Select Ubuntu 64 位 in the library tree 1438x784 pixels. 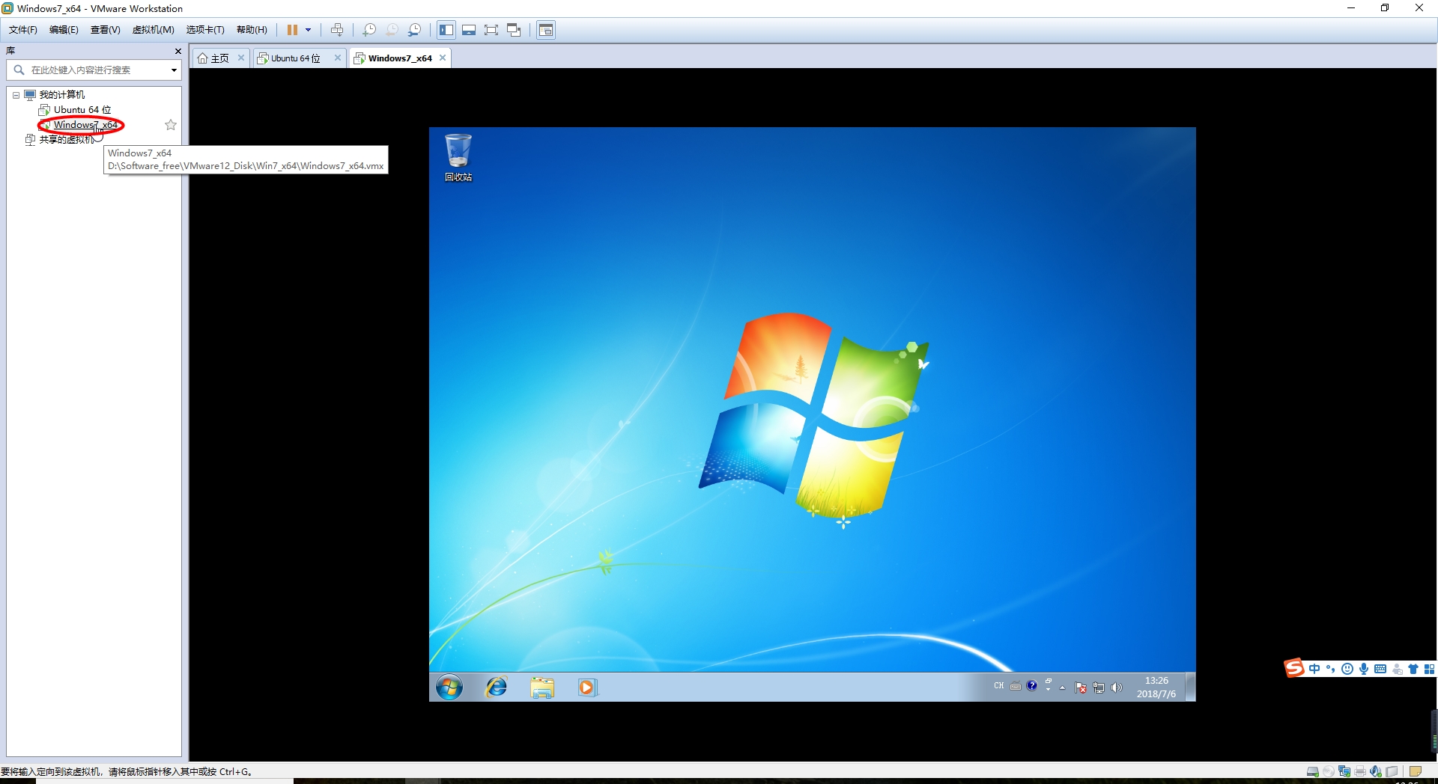pos(75,110)
